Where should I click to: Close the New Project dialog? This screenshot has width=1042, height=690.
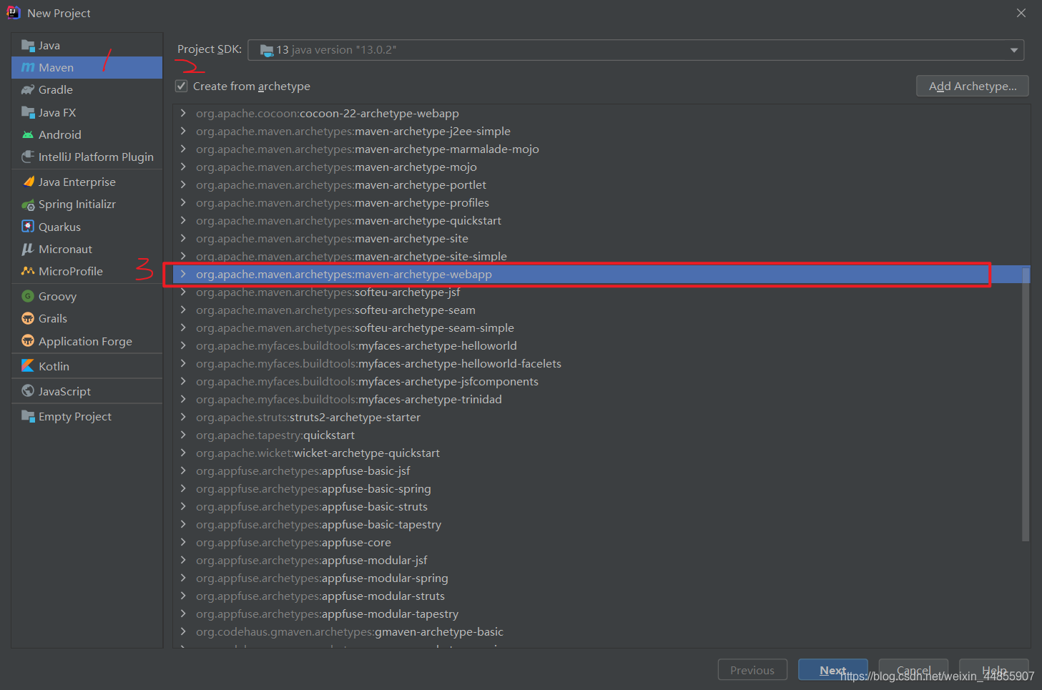1021,13
